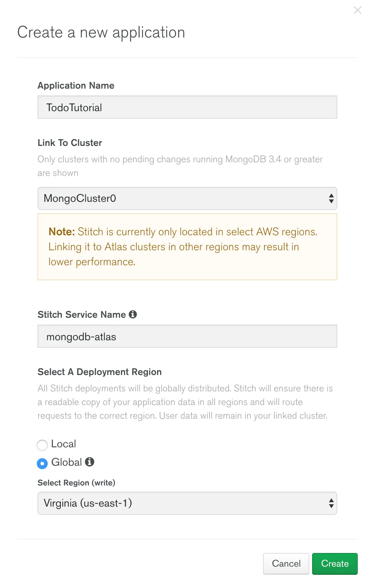Select the Global deployment radio button
The width and height of the screenshot is (370, 583).
click(42, 463)
